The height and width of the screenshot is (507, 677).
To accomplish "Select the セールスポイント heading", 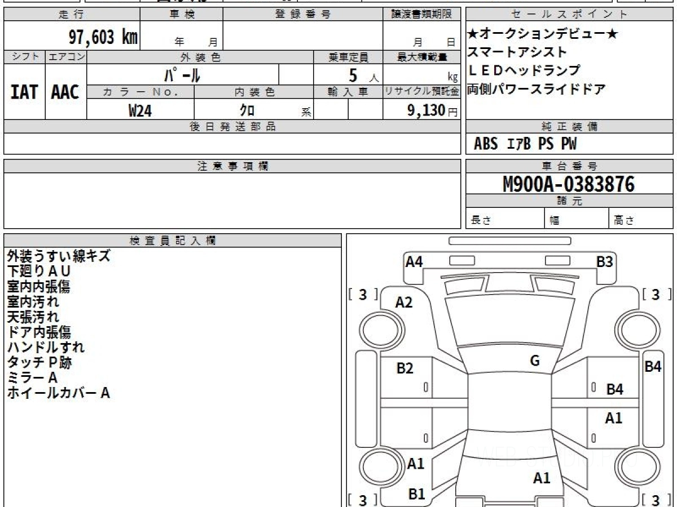I will point(569,15).
